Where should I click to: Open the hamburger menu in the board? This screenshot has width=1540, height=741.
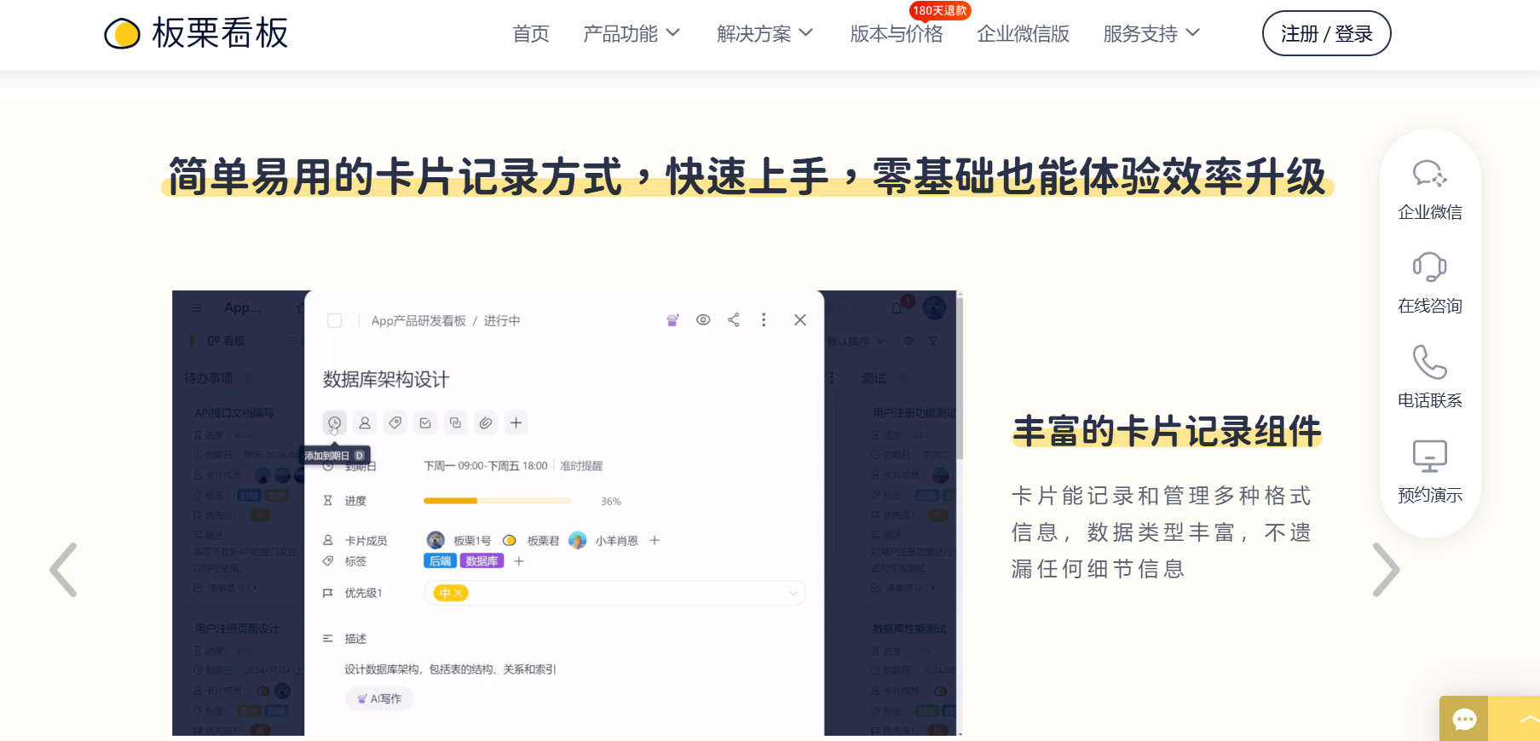[197, 307]
